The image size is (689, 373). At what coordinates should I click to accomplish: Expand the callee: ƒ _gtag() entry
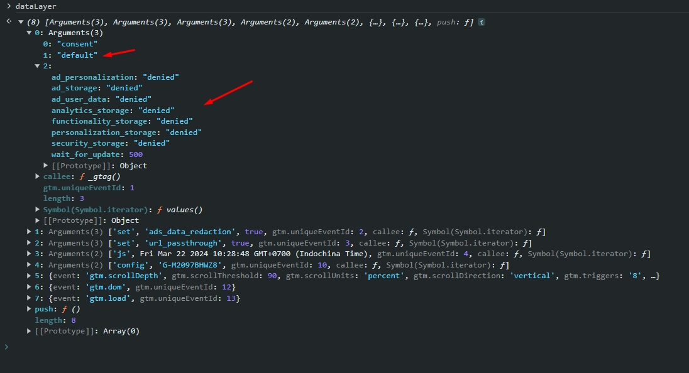[37, 177]
